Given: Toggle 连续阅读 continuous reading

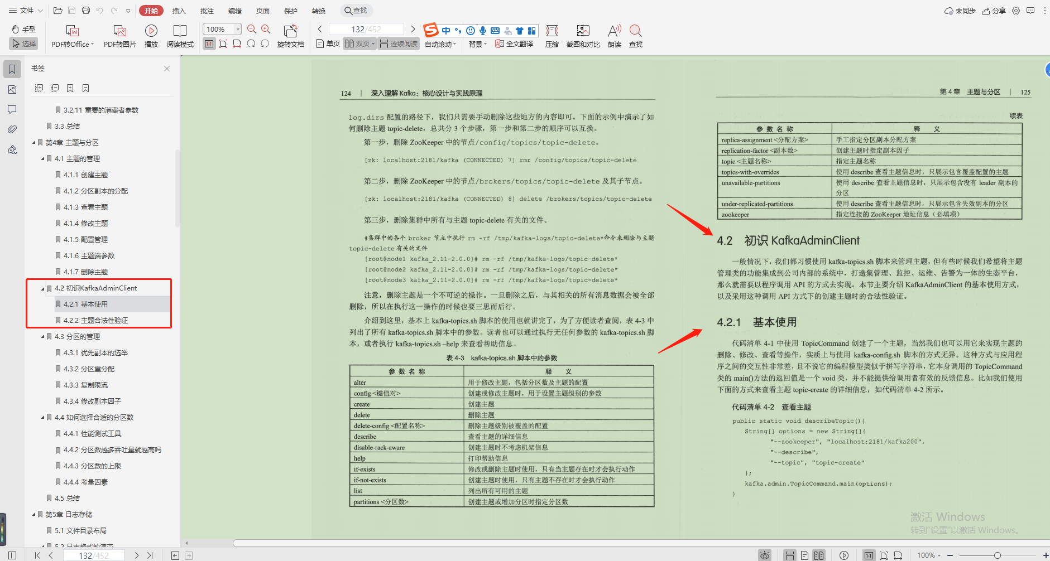Looking at the screenshot, I should point(399,43).
